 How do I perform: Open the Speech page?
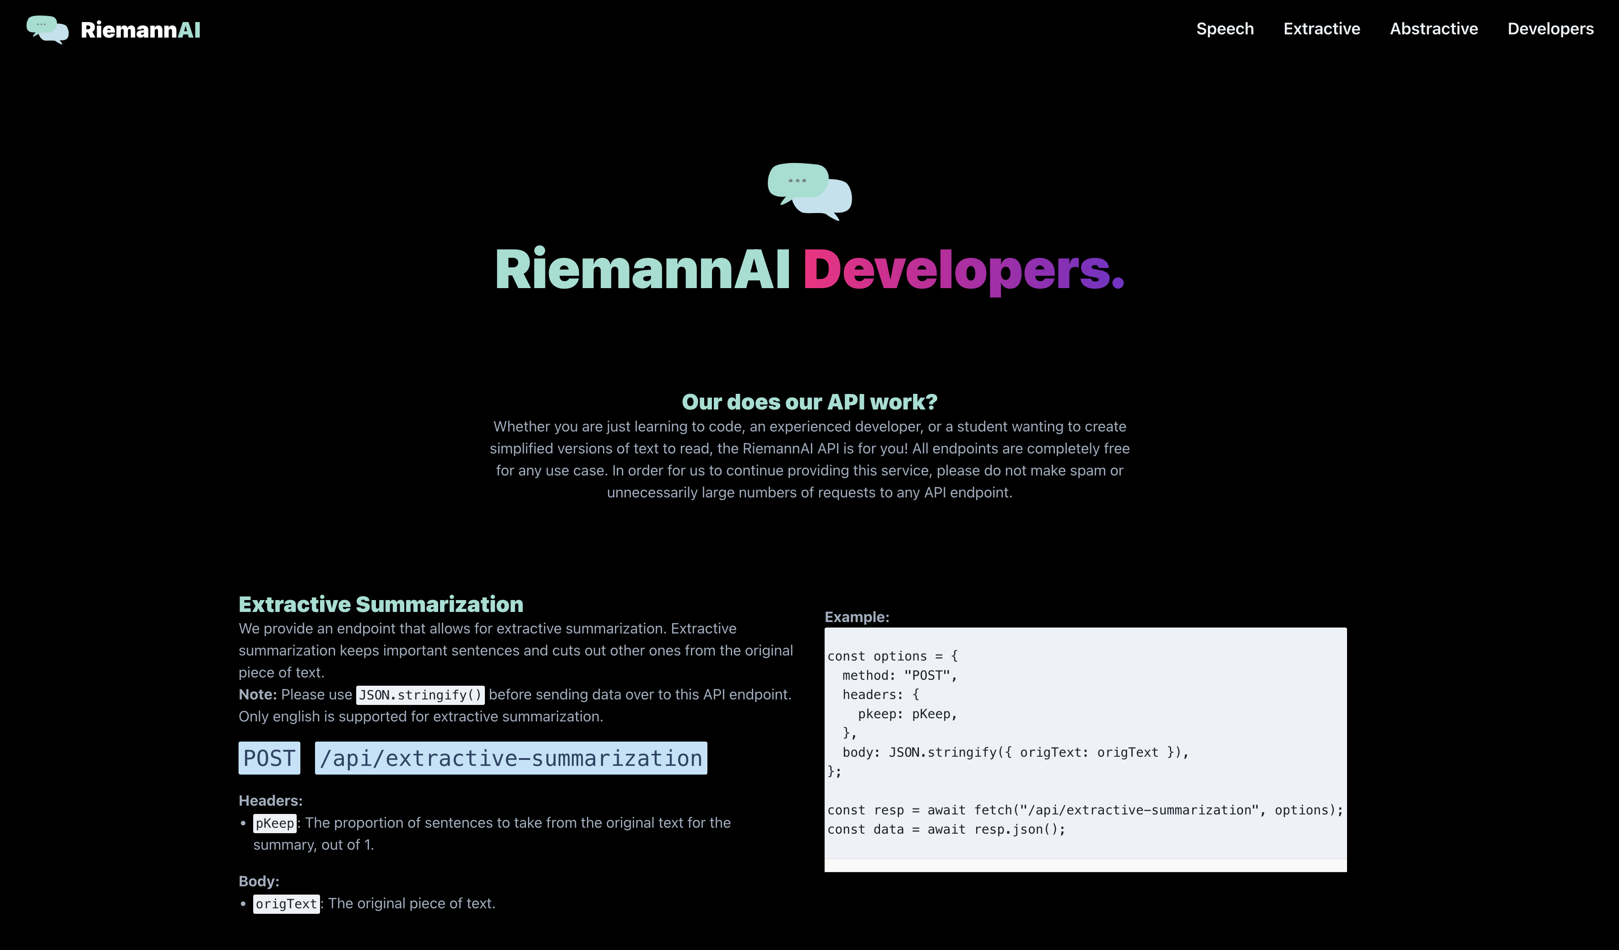(1224, 29)
